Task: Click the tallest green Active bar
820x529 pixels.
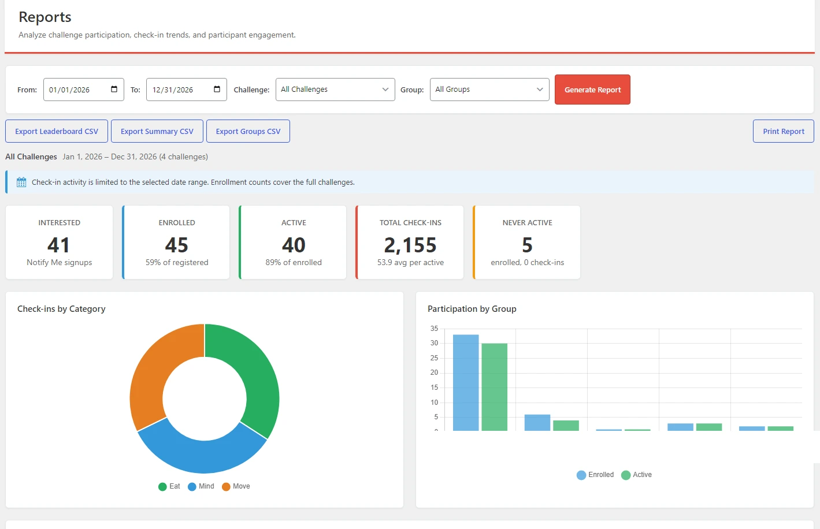Action: tap(495, 387)
